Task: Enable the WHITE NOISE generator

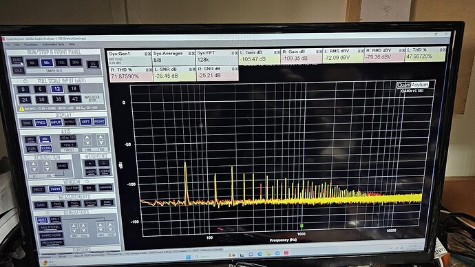Action: 51,235
